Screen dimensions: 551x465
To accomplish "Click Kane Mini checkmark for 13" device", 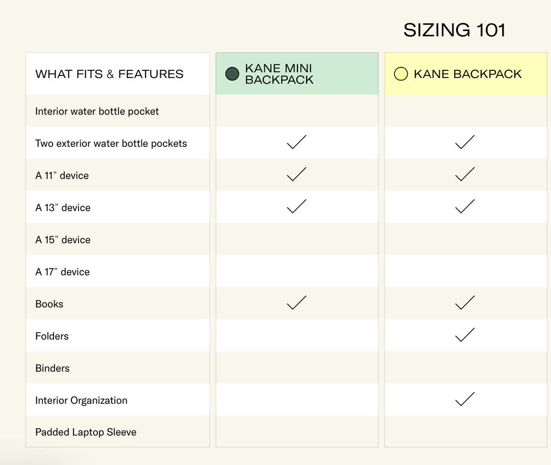I will click(x=296, y=206).
